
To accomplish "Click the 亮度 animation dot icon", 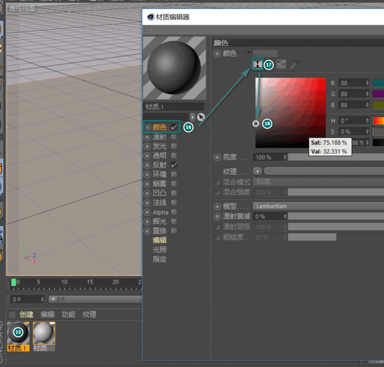I will 217,157.
